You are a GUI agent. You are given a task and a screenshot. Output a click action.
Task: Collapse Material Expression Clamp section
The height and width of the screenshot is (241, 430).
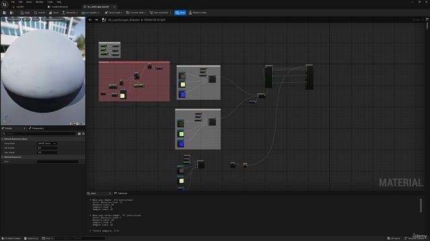pyautogui.click(x=3, y=139)
